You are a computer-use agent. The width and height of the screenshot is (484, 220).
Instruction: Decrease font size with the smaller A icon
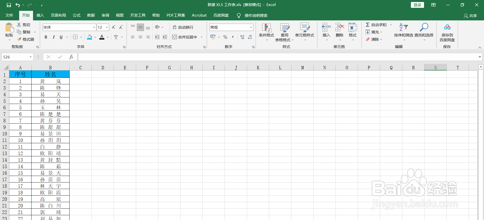pos(121,27)
